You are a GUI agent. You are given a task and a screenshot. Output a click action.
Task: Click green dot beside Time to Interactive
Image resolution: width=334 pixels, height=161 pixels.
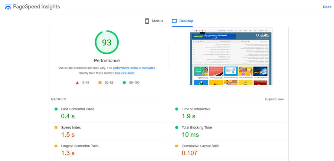pos(177,109)
